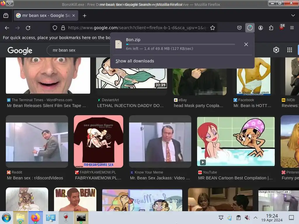This screenshot has width=299, height=224.
Task: Open the extensions puzzle icon
Action: (271, 28)
